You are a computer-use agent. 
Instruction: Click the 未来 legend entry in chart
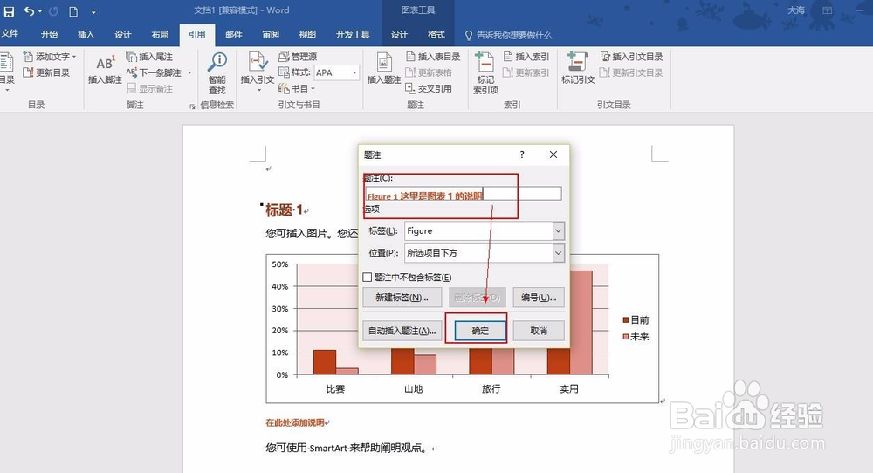click(x=636, y=337)
